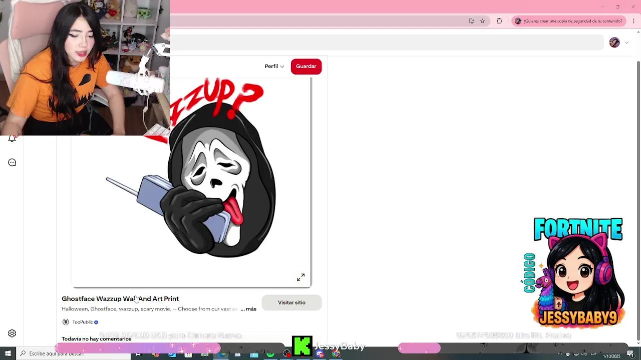641x360 pixels.
Task: Click the Ghostface Wazzup pin image
Action: coord(192,182)
